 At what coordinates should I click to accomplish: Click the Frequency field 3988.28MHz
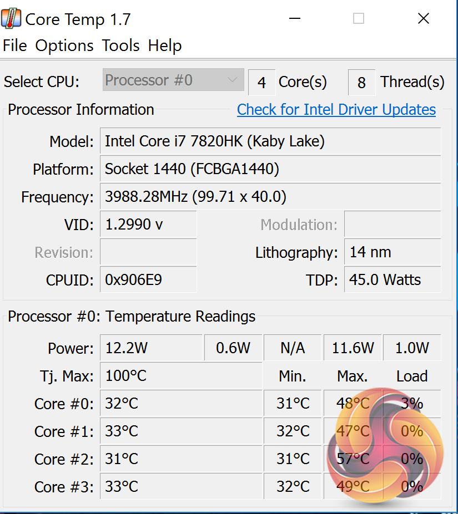pyautogui.click(x=270, y=197)
